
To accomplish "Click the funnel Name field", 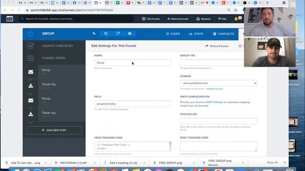I will (x=132, y=63).
